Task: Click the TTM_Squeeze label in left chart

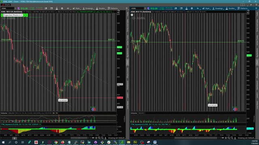Action: (x=16, y=124)
